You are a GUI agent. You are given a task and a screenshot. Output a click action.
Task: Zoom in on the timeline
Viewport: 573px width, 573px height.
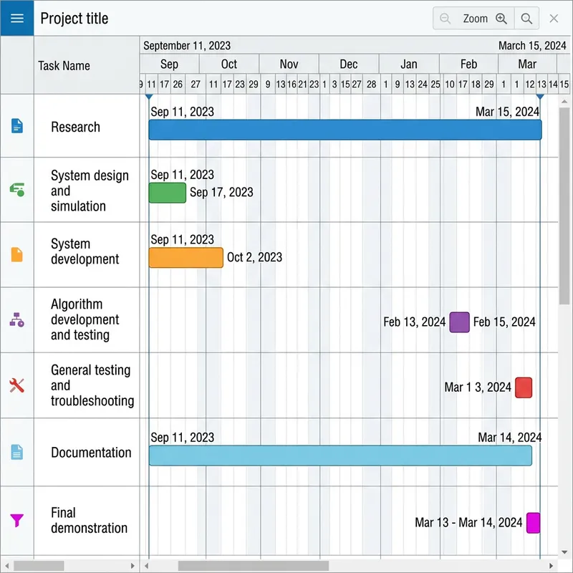pyautogui.click(x=501, y=18)
